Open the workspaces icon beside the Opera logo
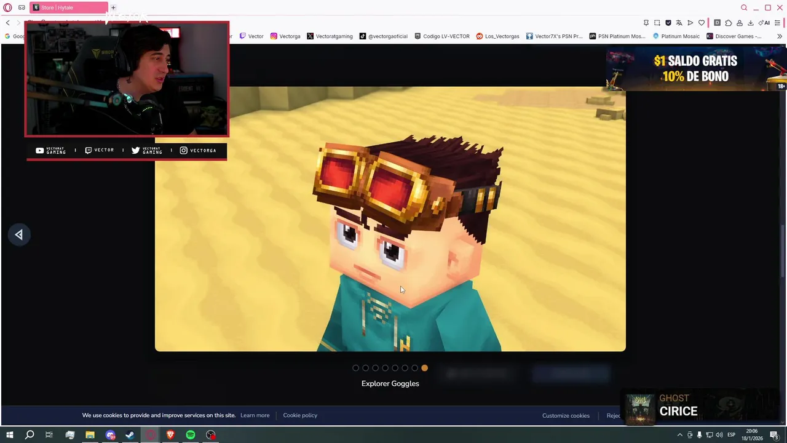The width and height of the screenshot is (787, 443). point(22,7)
